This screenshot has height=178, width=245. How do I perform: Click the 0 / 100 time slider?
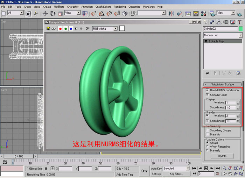point(19,156)
